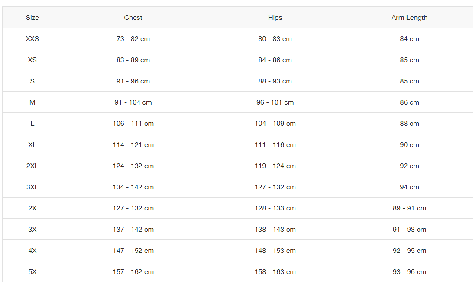Click the M size label
476x287 pixels.
click(32, 102)
